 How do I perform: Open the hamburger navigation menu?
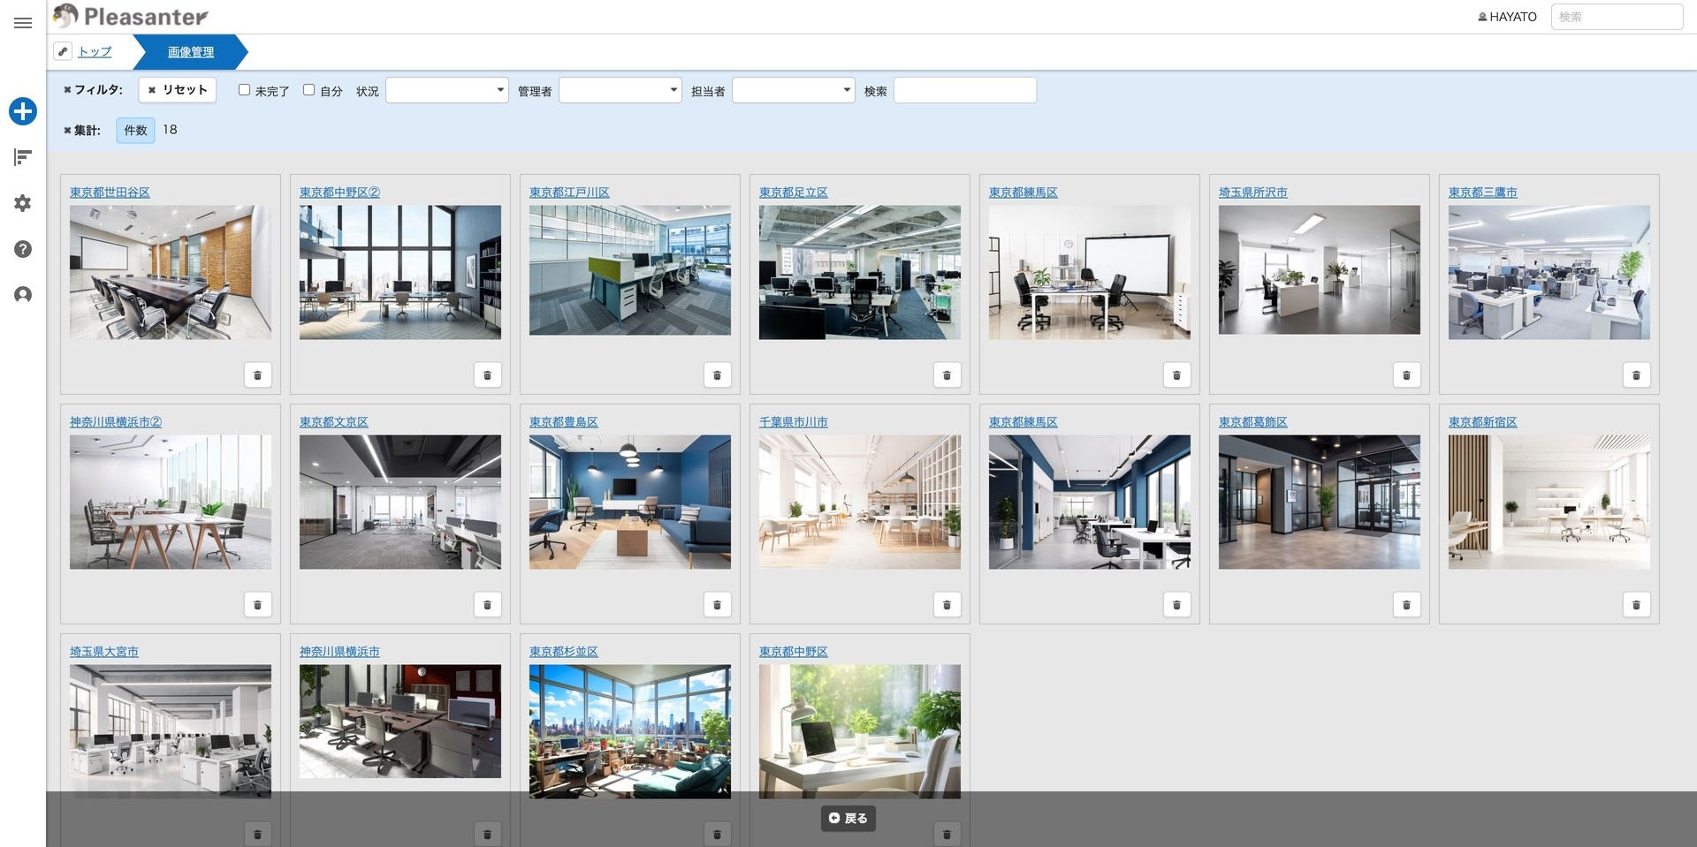[23, 23]
